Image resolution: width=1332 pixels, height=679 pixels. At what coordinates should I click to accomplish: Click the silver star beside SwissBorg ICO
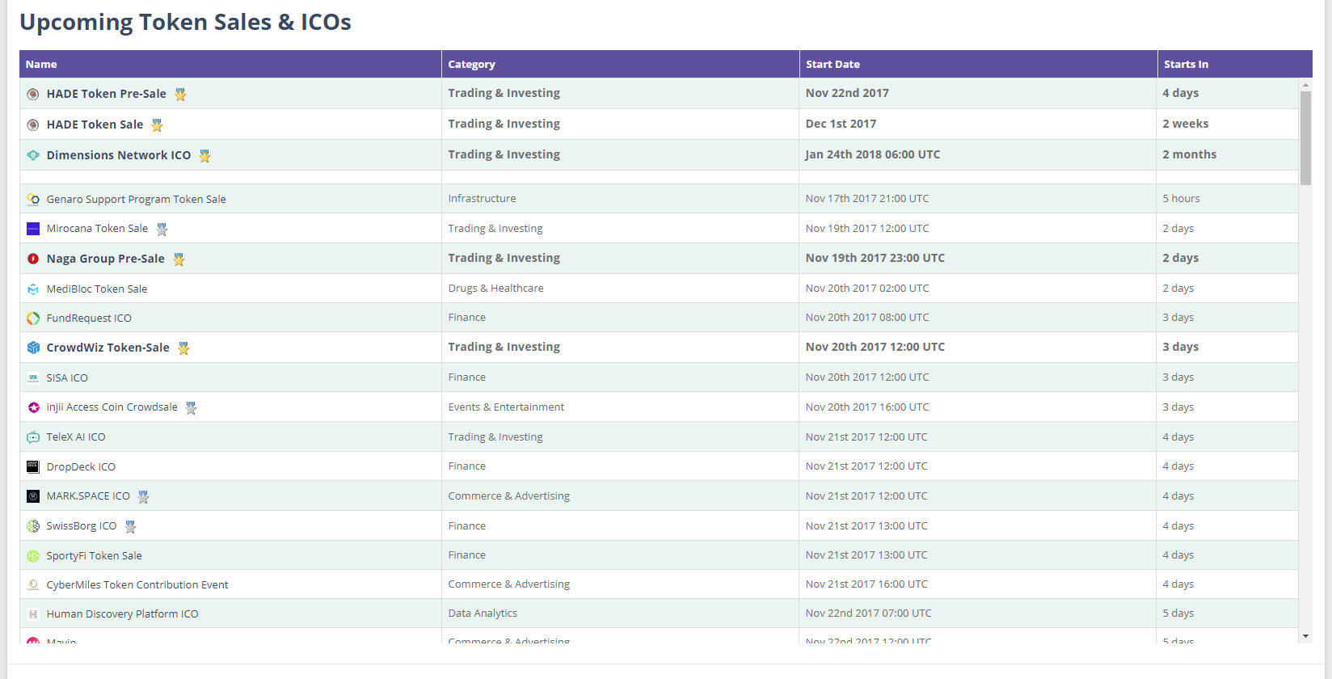coord(130,527)
